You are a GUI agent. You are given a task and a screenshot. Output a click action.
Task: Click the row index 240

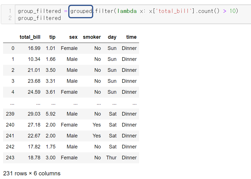[x=10, y=125]
